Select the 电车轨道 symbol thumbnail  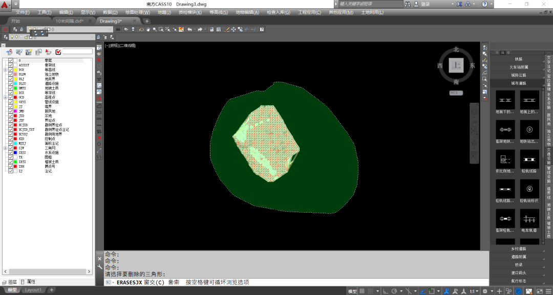pyautogui.click(x=529, y=218)
